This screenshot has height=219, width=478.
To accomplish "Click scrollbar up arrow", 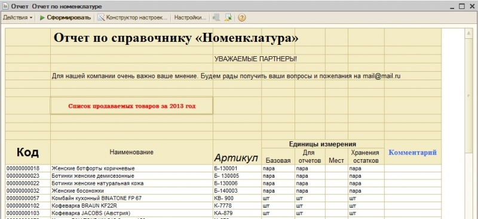I will tap(468, 34).
